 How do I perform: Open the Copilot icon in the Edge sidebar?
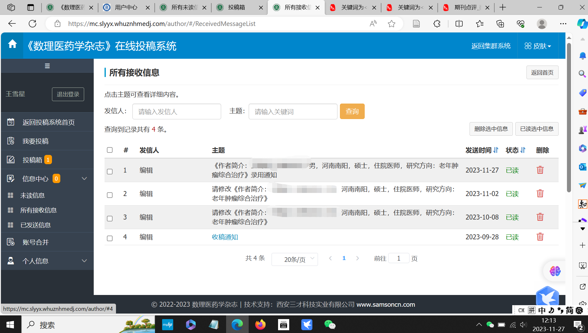(x=582, y=23)
